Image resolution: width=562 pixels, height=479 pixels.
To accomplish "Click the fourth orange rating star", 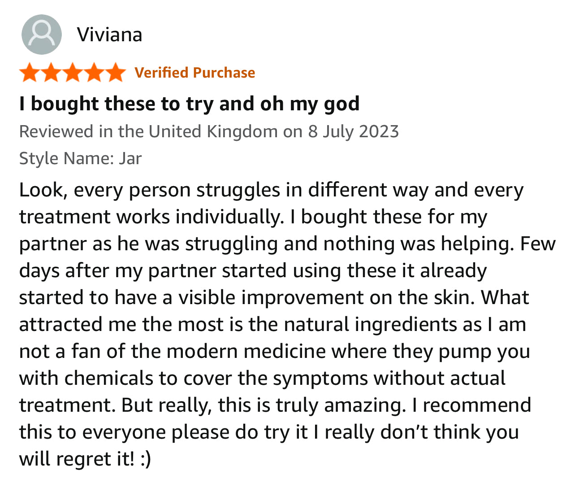I will pyautogui.click(x=94, y=73).
